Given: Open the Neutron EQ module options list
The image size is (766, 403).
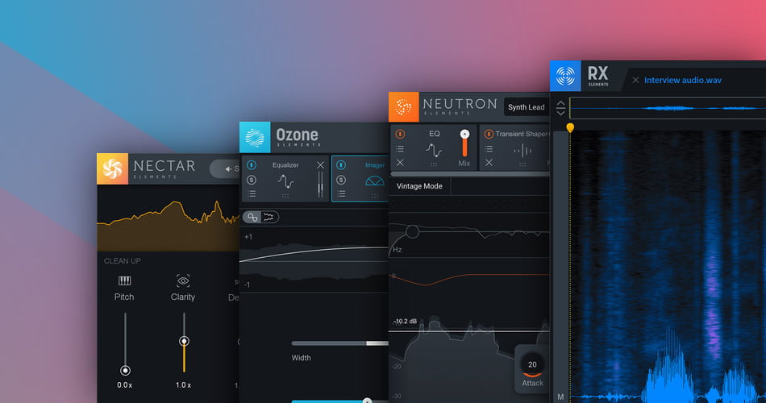Looking at the screenshot, I should 400,148.
